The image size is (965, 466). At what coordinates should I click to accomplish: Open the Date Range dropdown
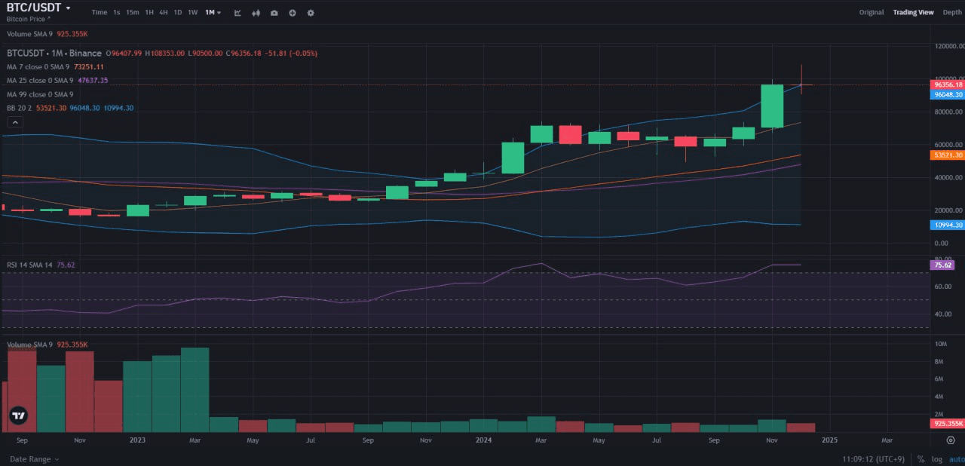pos(35,458)
